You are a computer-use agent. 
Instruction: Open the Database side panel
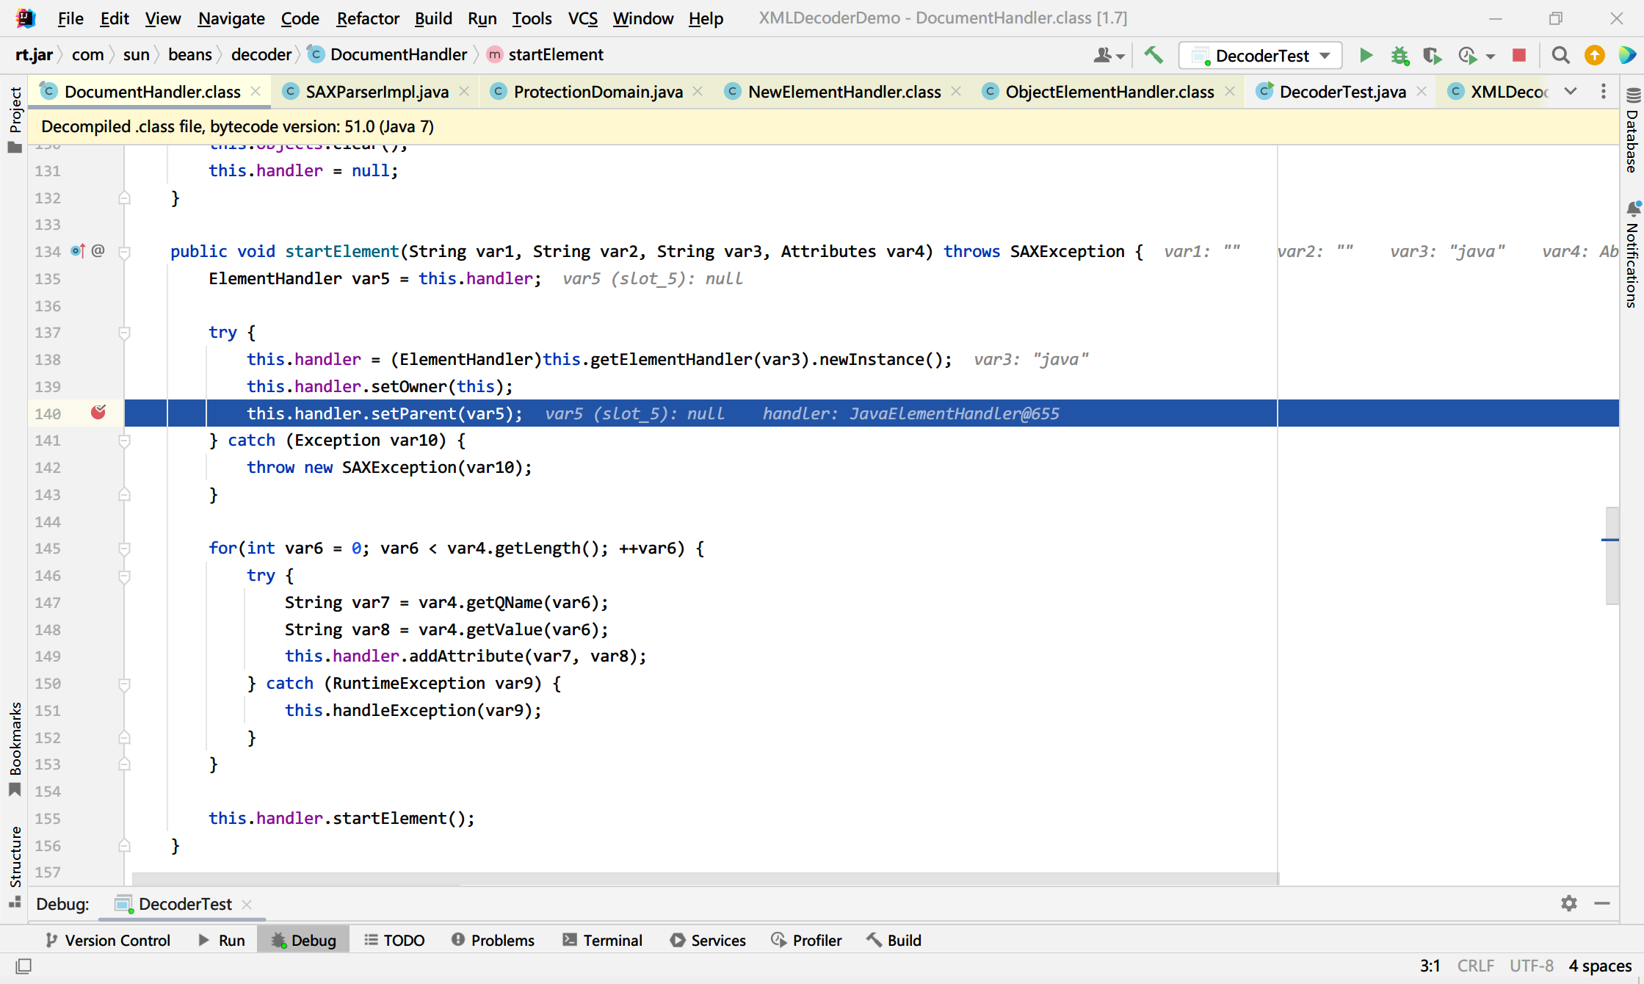(x=1632, y=131)
